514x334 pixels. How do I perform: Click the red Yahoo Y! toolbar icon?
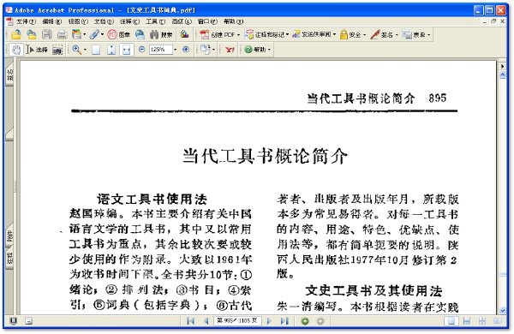click(230, 50)
